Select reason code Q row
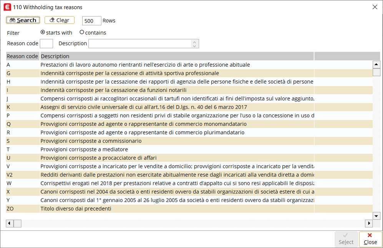Screen dimensions: 383x248 pyautogui.click(x=189, y=124)
